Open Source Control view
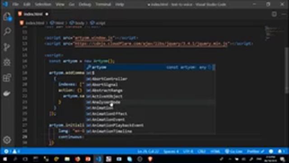 point(7,47)
